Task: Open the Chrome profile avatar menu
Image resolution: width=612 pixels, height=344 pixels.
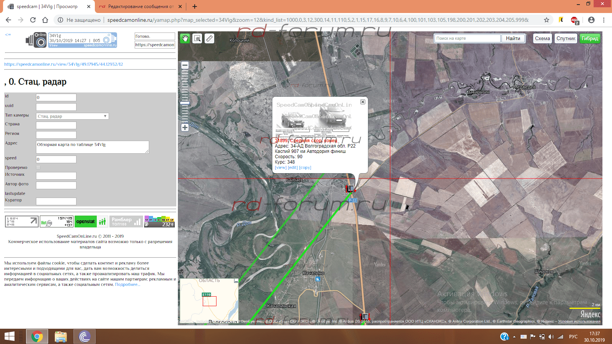Action: (591, 20)
